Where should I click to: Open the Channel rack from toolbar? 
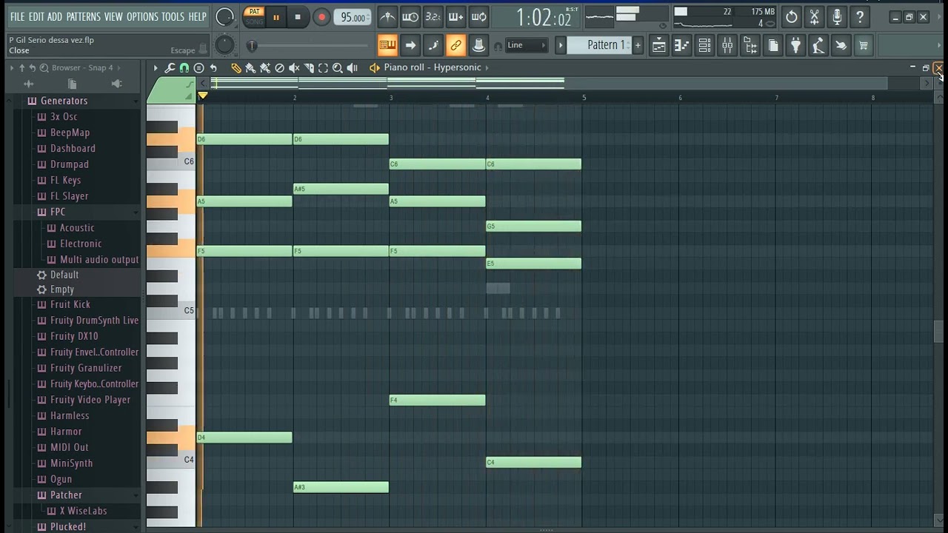[704, 46]
